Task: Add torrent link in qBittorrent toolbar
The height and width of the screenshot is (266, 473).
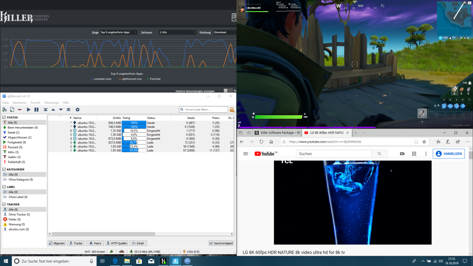Action: pyautogui.click(x=4, y=110)
